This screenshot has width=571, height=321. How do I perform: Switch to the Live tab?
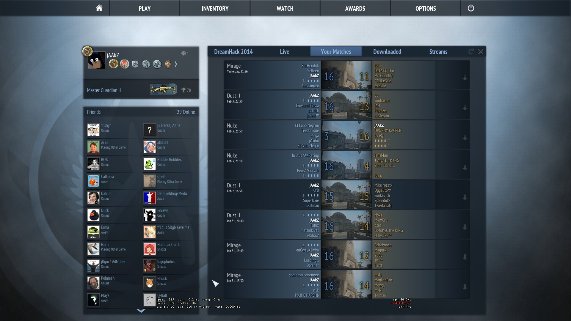[285, 52]
